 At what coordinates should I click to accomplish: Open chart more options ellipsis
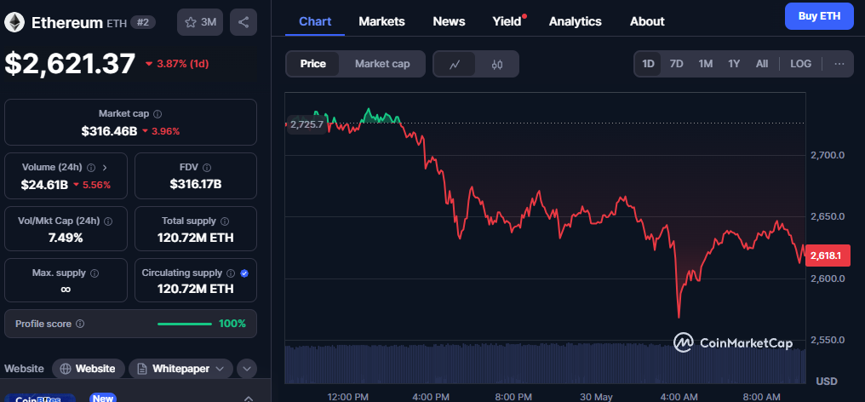[x=839, y=64]
